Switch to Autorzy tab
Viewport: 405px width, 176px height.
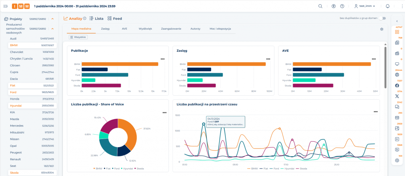point(195,29)
